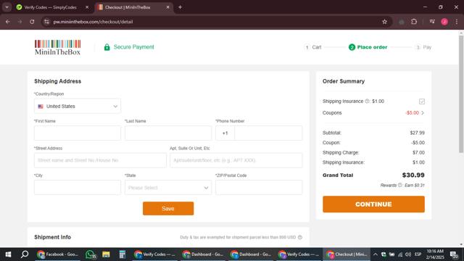The height and width of the screenshot is (261, 464).
Task: Open Calculator from the taskbar
Action: click(x=123, y=254)
